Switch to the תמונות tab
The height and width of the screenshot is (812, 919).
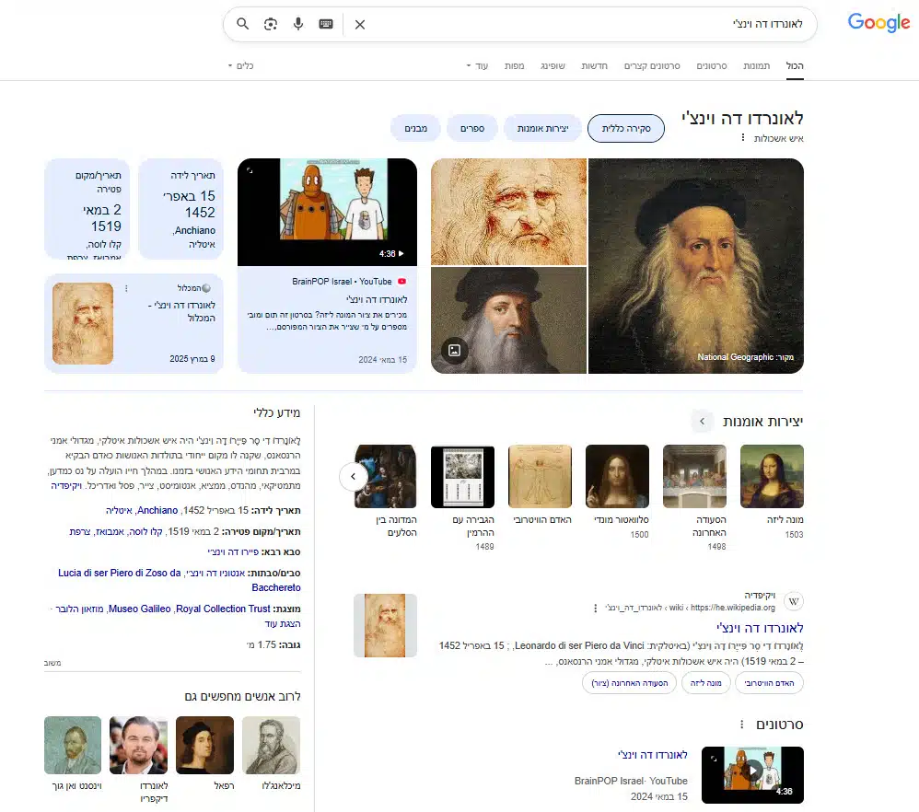click(757, 65)
